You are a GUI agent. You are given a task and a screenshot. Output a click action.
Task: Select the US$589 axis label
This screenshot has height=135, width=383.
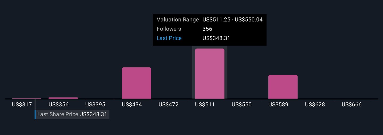pos(278,104)
